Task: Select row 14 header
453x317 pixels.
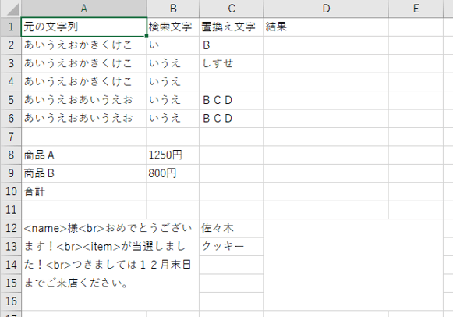Action: [11, 265]
